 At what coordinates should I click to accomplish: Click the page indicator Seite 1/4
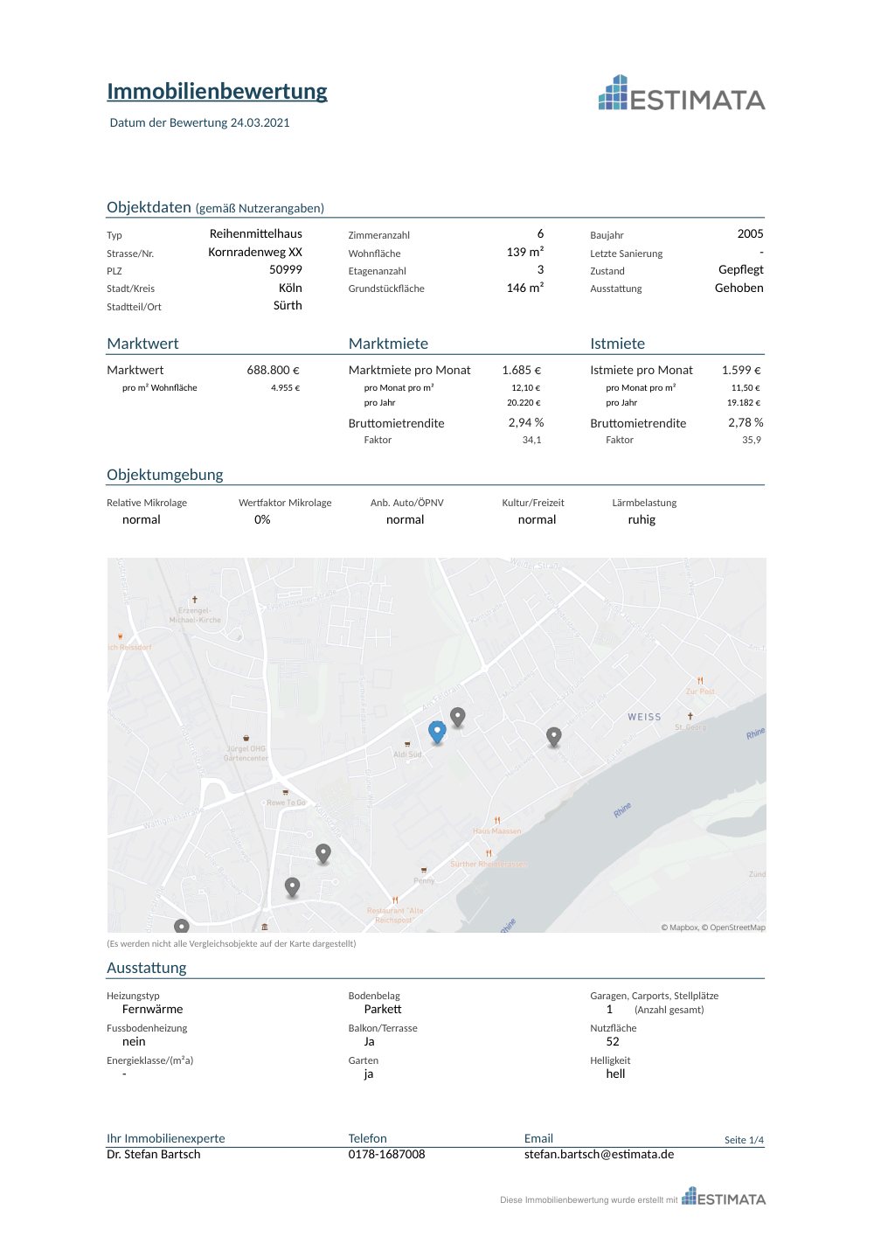(744, 1140)
